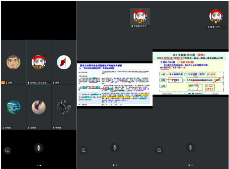
Task: Click the mic status icon next to 李根峰
Action: pos(53,127)
